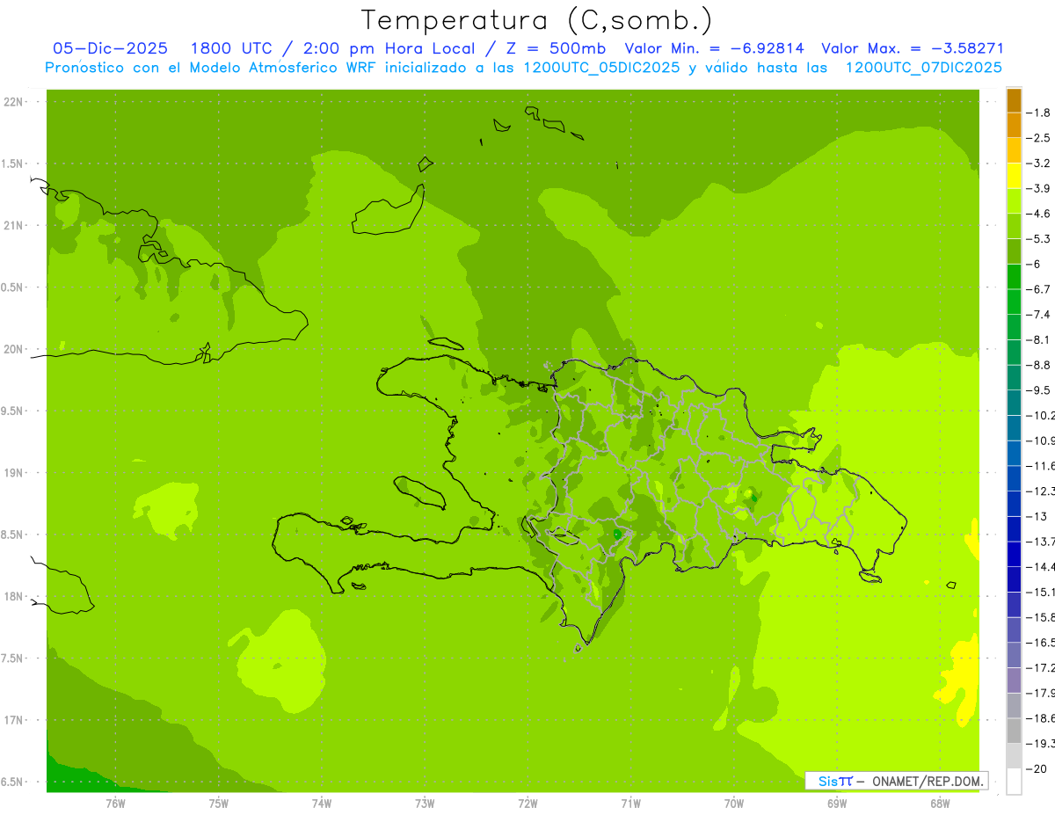Pick the olive-green swatch between -5.3 and -6

[1014, 251]
